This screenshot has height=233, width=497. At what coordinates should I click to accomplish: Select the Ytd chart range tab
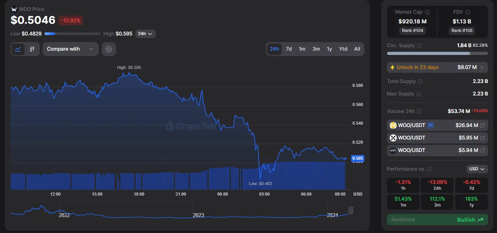pyautogui.click(x=343, y=49)
